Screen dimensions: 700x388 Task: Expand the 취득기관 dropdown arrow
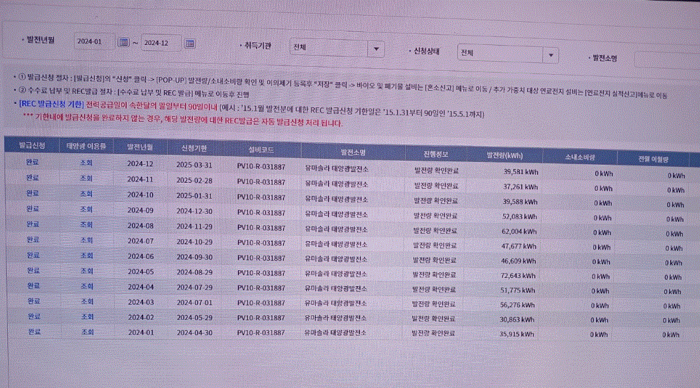click(x=376, y=48)
